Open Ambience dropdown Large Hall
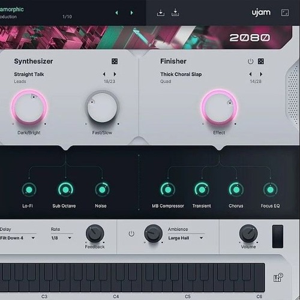The image size is (300, 300). (x=186, y=238)
